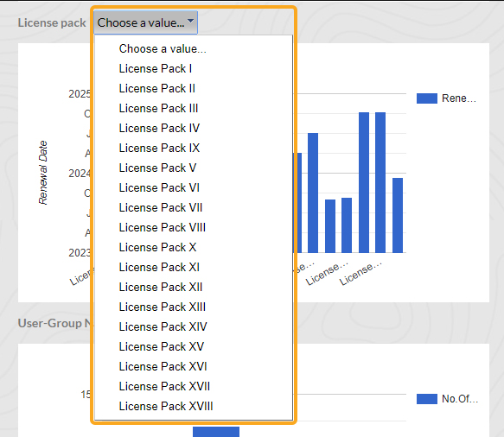
Task: Click the blue No.Of... legend swatch
Action: tap(427, 399)
